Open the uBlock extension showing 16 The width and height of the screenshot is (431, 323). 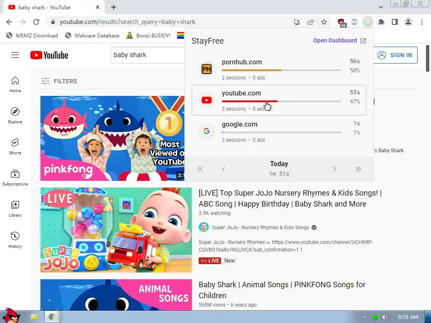coord(341,22)
